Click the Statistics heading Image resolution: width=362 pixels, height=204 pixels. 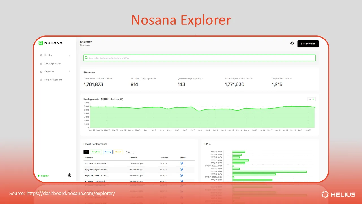tap(89, 73)
